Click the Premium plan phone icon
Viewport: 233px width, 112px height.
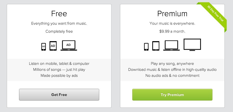pos(146,47)
